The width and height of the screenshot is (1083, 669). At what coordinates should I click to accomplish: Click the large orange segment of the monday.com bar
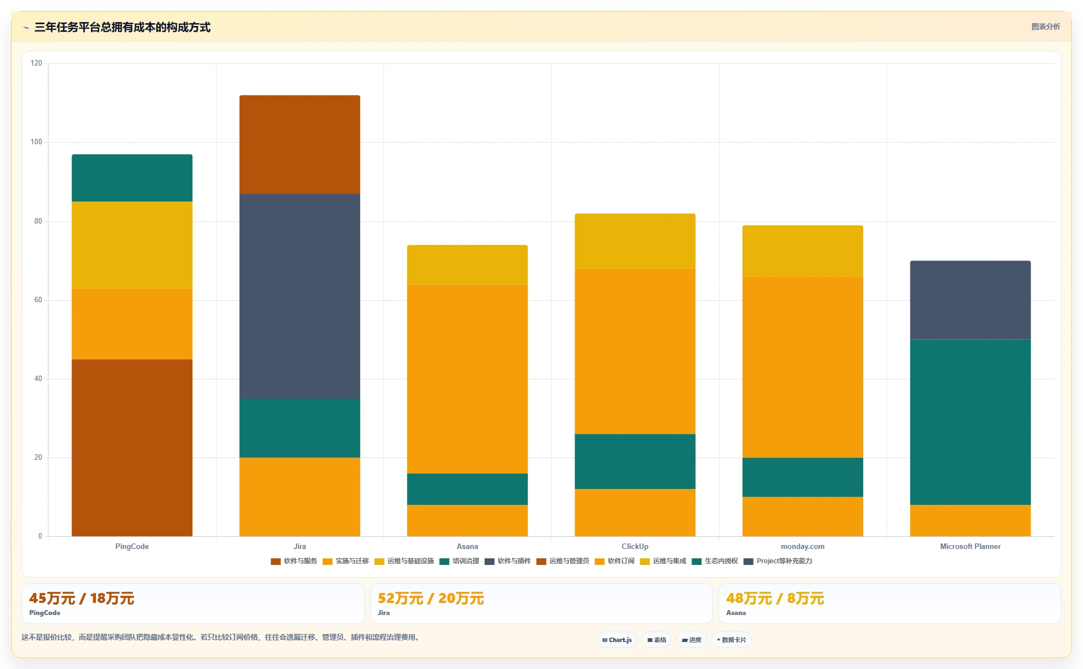(803, 367)
